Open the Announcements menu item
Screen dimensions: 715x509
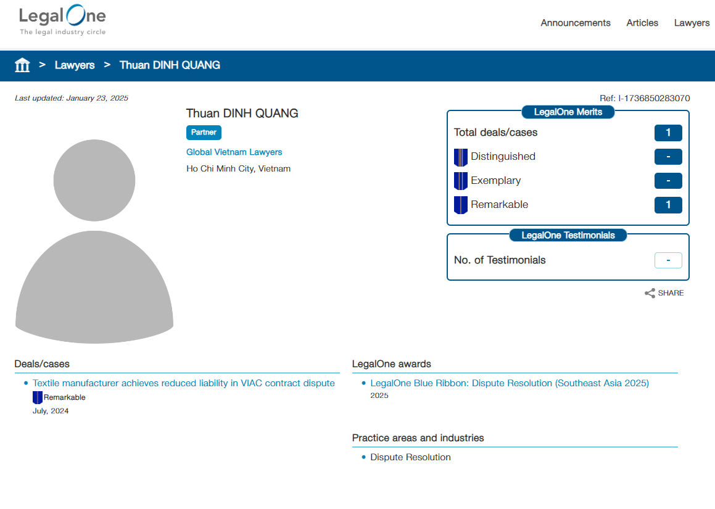[x=575, y=23]
